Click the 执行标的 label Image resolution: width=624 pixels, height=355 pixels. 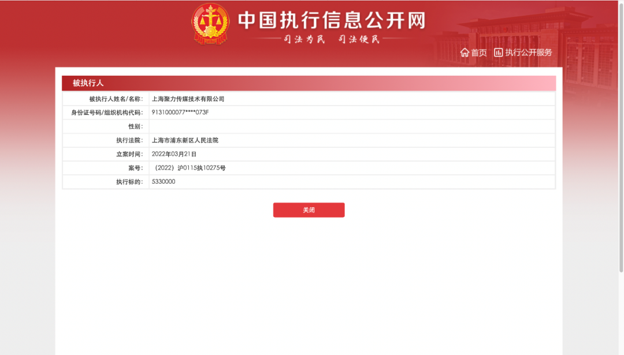coord(129,182)
